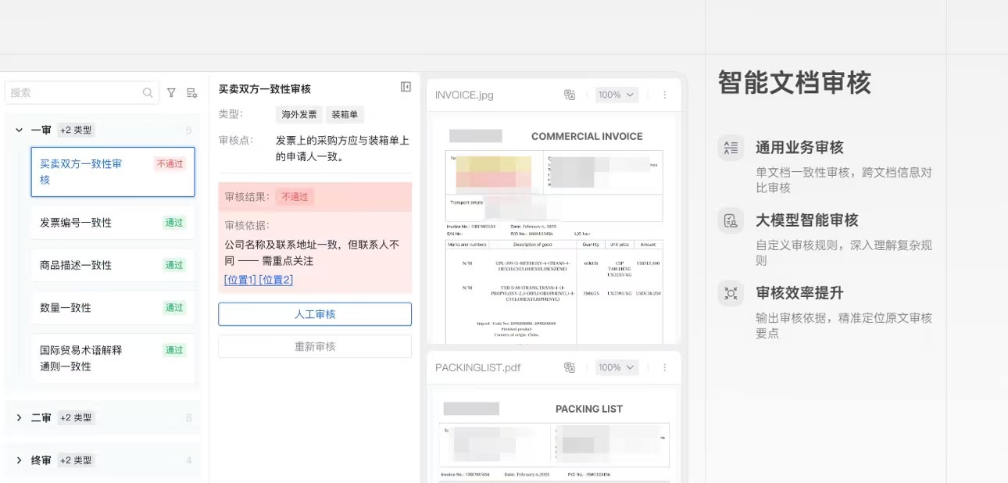Viewport: 1008px width, 483px height.
Task: Select 数量一致性 review item
Action: [x=113, y=308]
